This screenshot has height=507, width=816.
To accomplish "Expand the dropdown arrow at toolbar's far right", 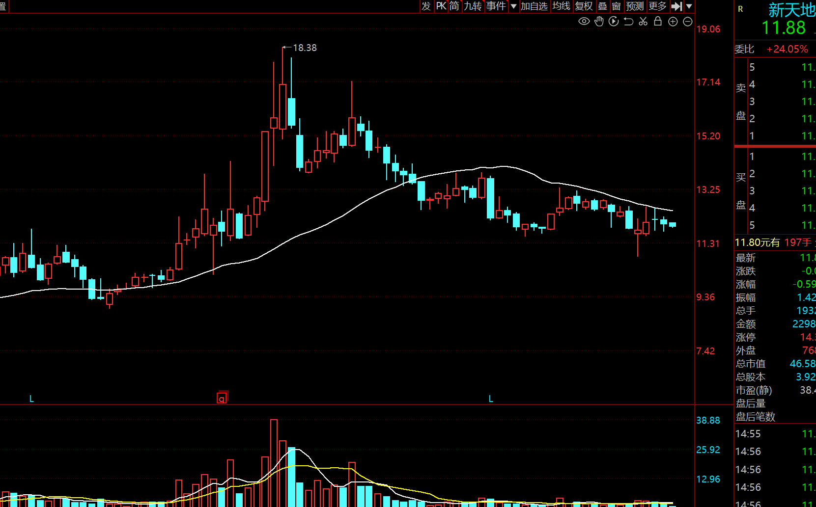I will tap(689, 6).
